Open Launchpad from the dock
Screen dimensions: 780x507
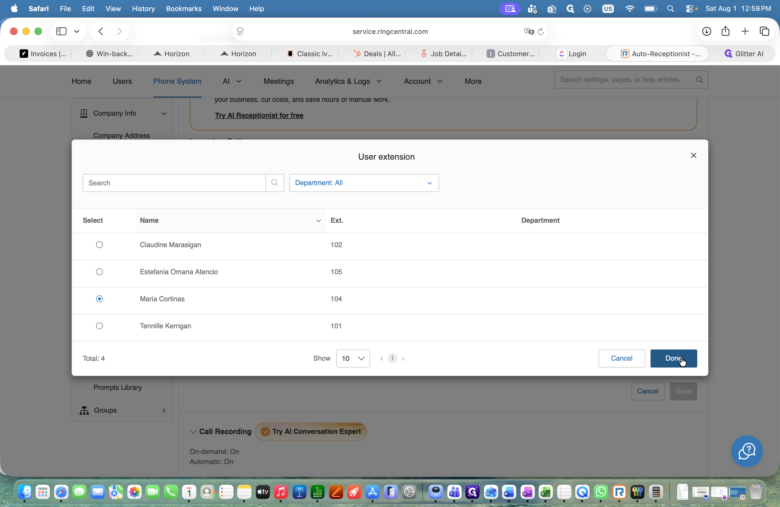point(43,492)
